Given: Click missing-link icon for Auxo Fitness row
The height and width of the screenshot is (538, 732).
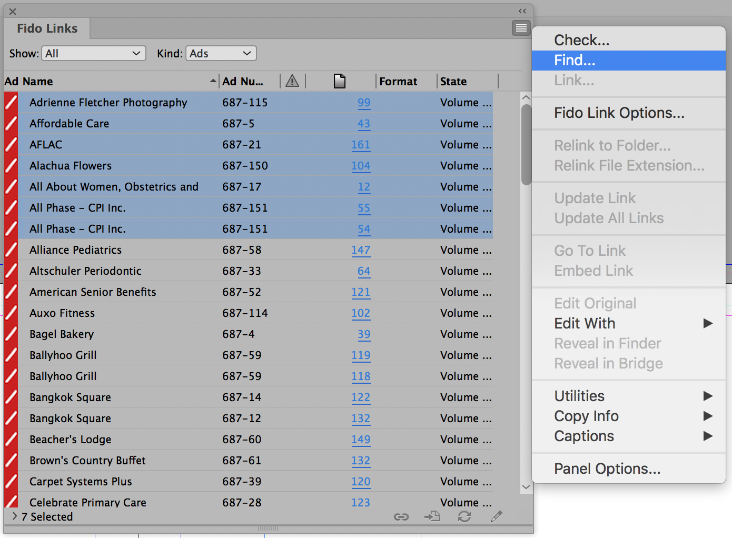Looking at the screenshot, I should [11, 313].
